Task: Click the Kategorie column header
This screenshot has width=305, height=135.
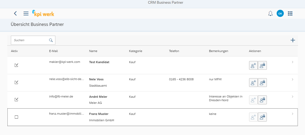Action: 136,51
